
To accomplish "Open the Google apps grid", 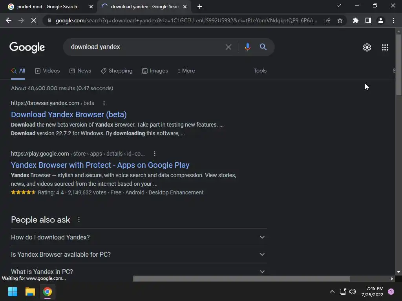I will (x=385, y=47).
